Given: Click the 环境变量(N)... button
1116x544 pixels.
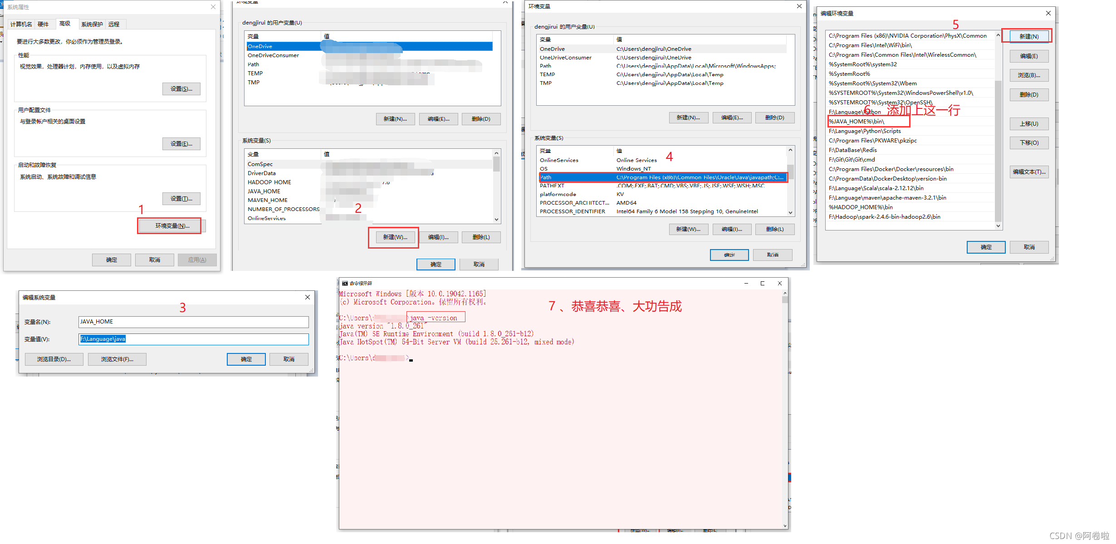Looking at the screenshot, I should pos(172,226).
